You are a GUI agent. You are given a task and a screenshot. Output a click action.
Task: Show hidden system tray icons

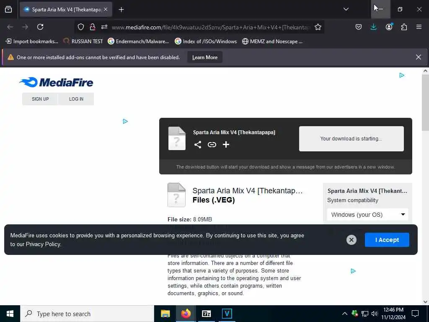pyautogui.click(x=345, y=314)
